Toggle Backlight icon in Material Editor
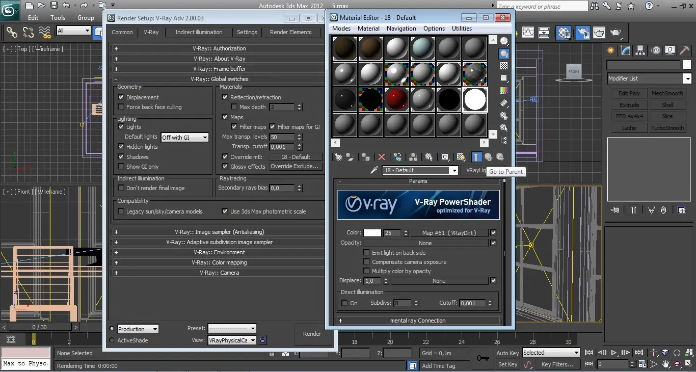Image resolution: width=696 pixels, height=372 pixels. pos(504,54)
